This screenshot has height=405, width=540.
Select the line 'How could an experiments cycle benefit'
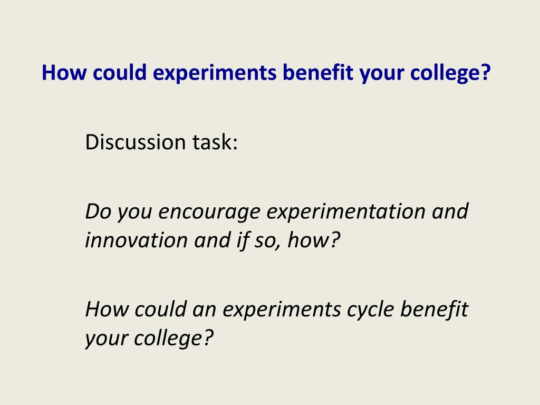(276, 309)
